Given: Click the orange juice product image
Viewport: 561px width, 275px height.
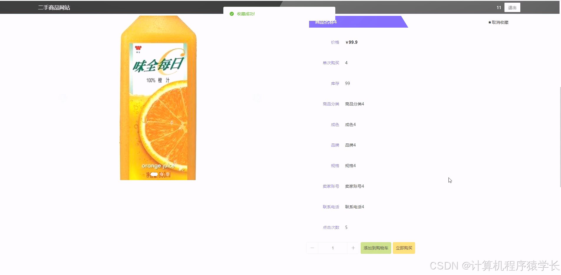Looking at the screenshot, I should [x=158, y=97].
